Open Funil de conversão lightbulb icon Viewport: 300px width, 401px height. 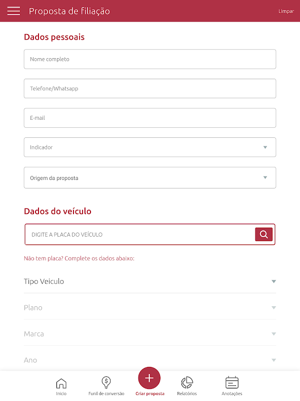point(106,382)
